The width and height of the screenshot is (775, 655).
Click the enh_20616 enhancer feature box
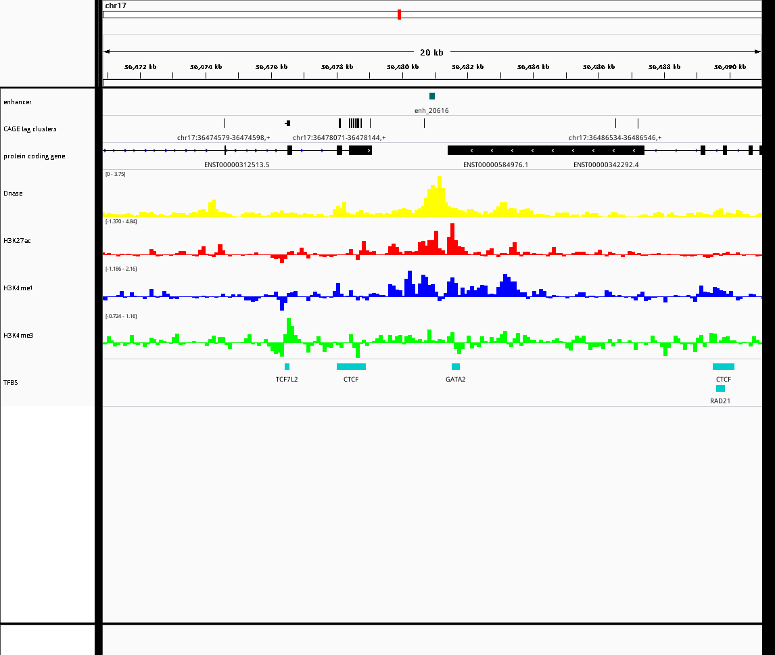pos(432,96)
